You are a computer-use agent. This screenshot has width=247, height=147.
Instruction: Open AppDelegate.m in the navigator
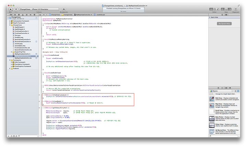[x=20, y=29]
